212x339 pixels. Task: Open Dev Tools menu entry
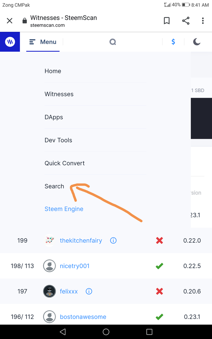pos(58,140)
